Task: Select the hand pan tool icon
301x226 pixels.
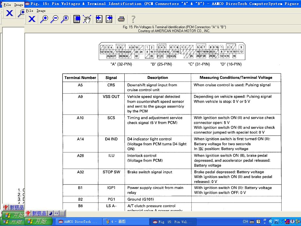Action: click(x=87, y=19)
